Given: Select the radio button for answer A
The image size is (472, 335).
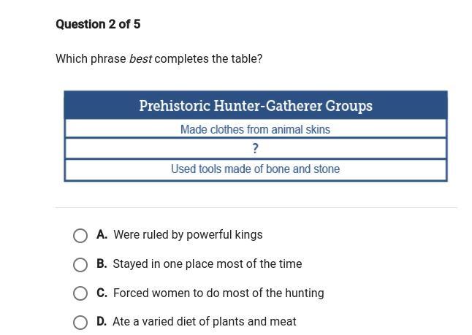Looking at the screenshot, I should pos(80,235).
